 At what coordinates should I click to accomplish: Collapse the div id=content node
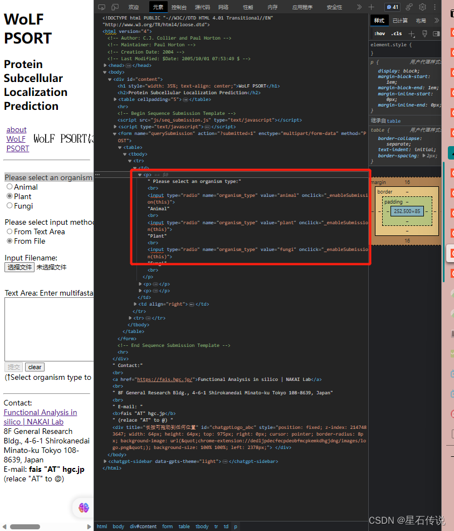click(110, 79)
